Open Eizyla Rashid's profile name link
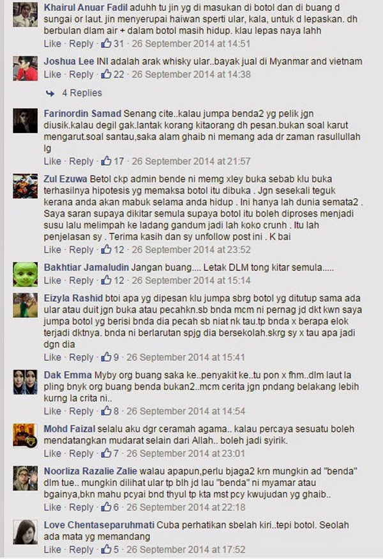This screenshot has width=383, height=559. pyautogui.click(x=73, y=298)
